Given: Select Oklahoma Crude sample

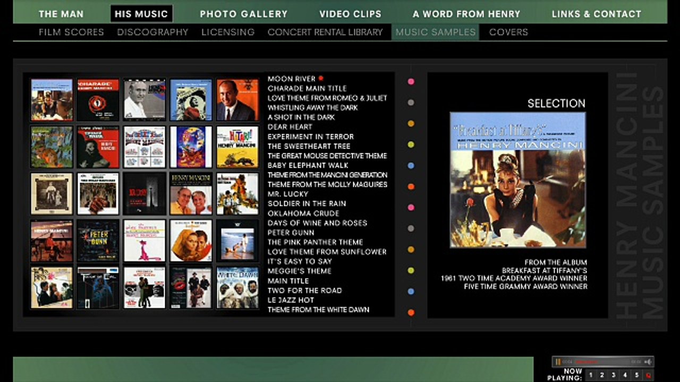Looking at the screenshot, I should coord(303,213).
